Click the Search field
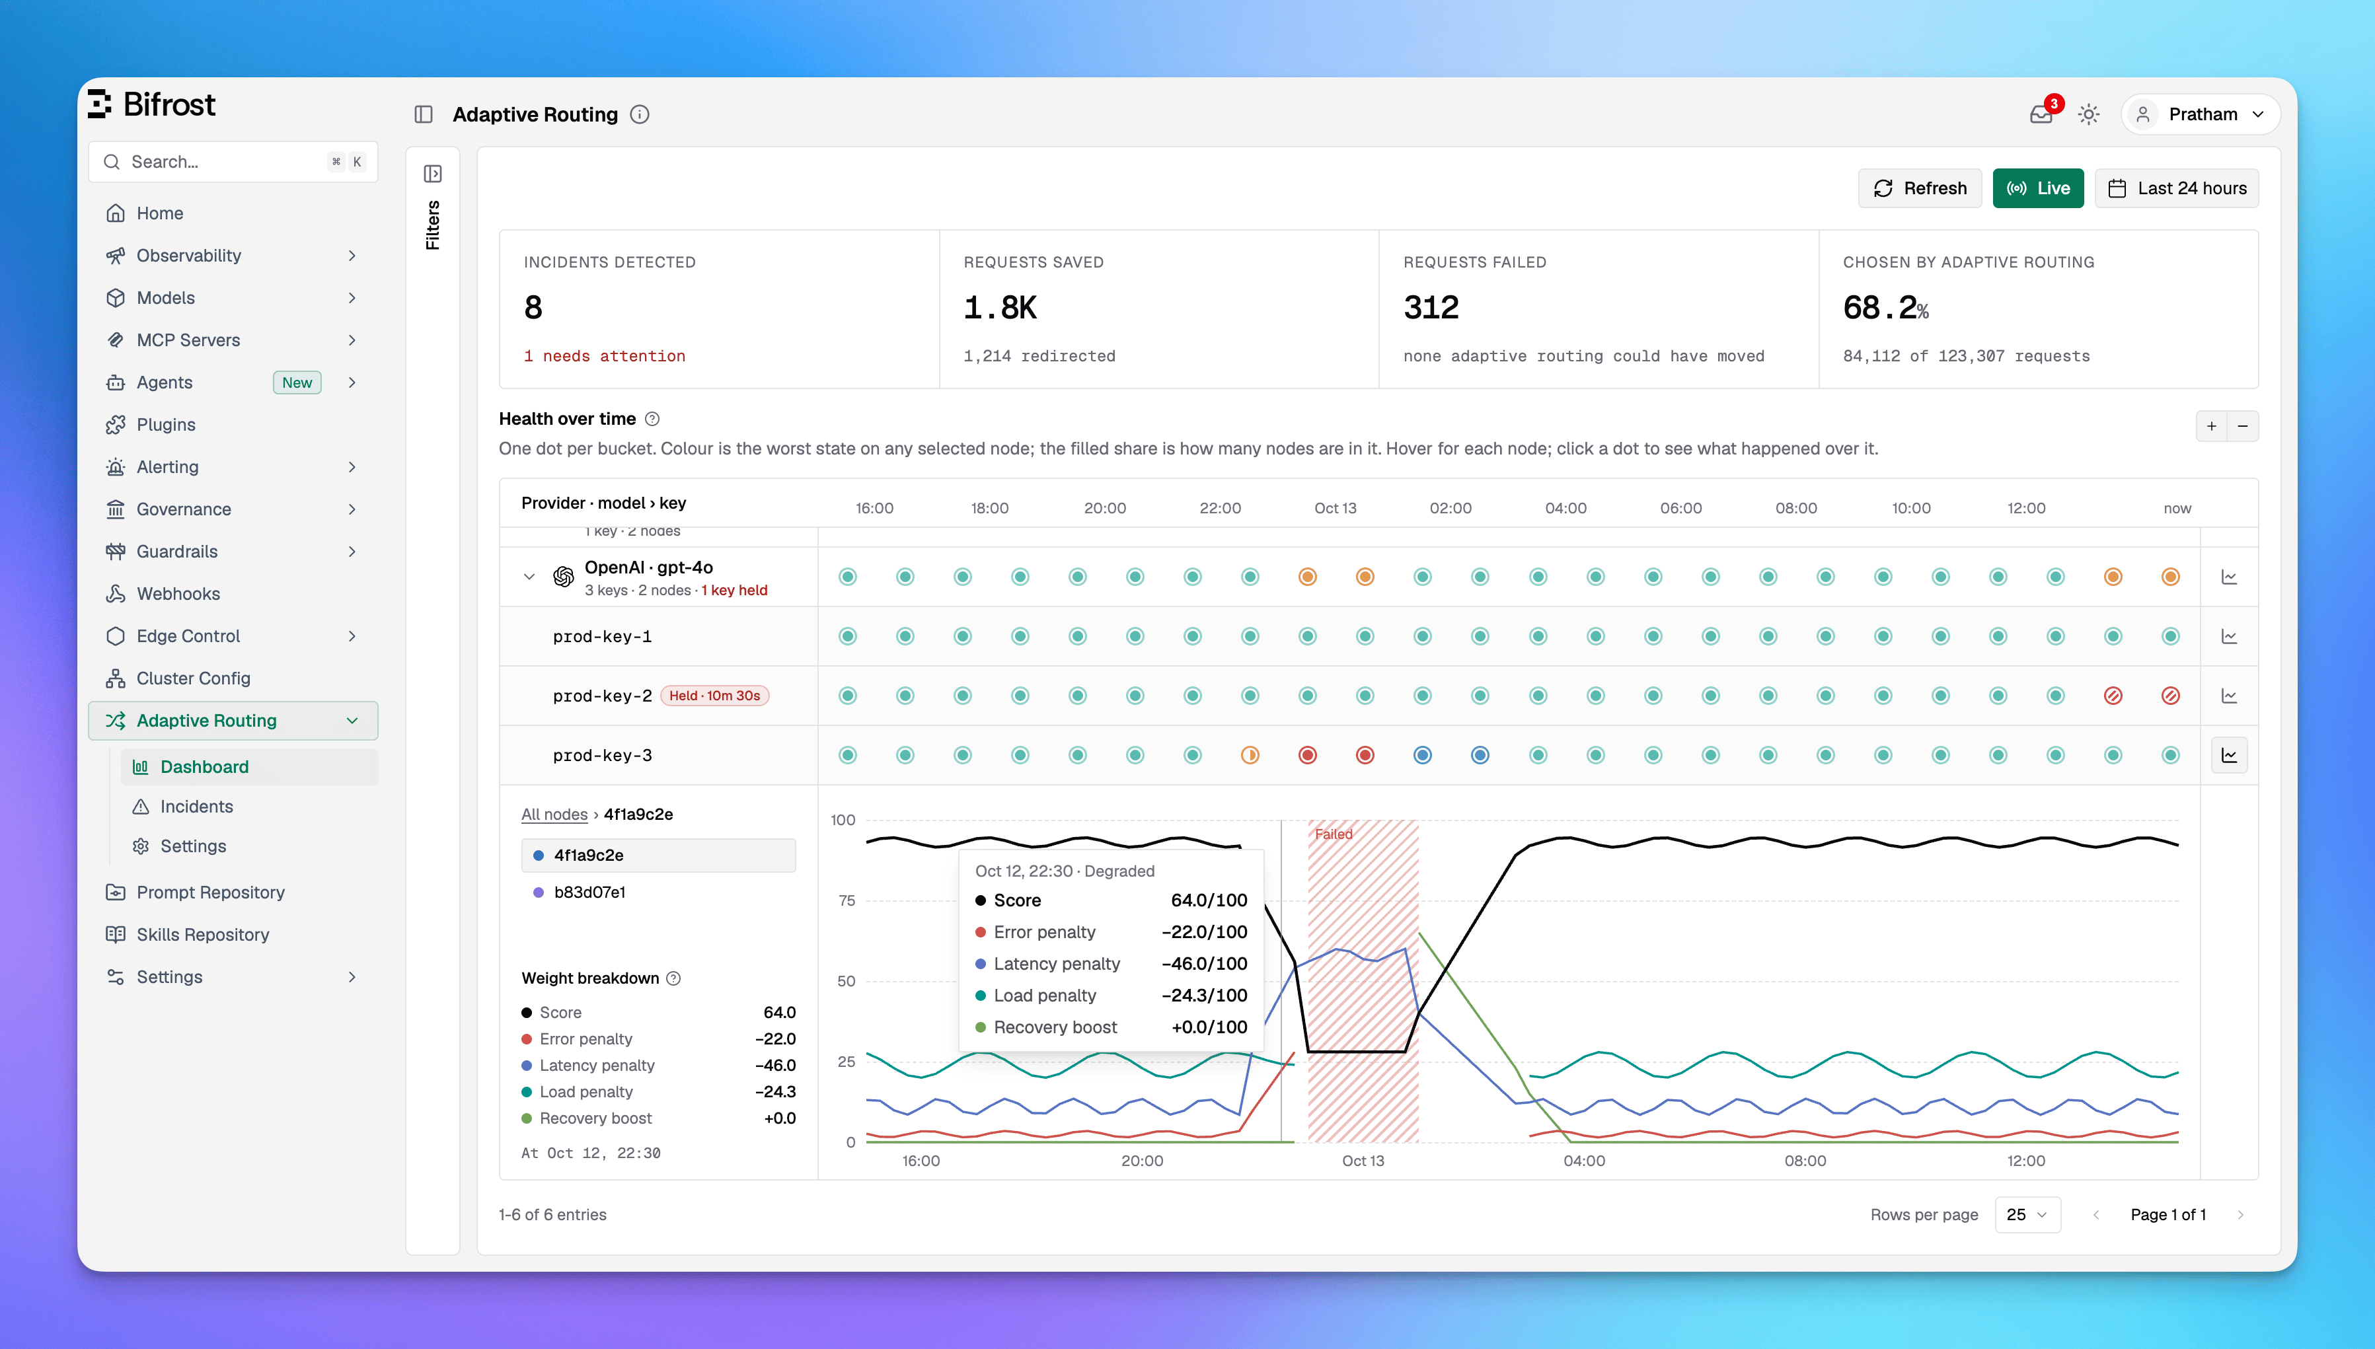The width and height of the screenshot is (2375, 1349). pyautogui.click(x=233, y=161)
